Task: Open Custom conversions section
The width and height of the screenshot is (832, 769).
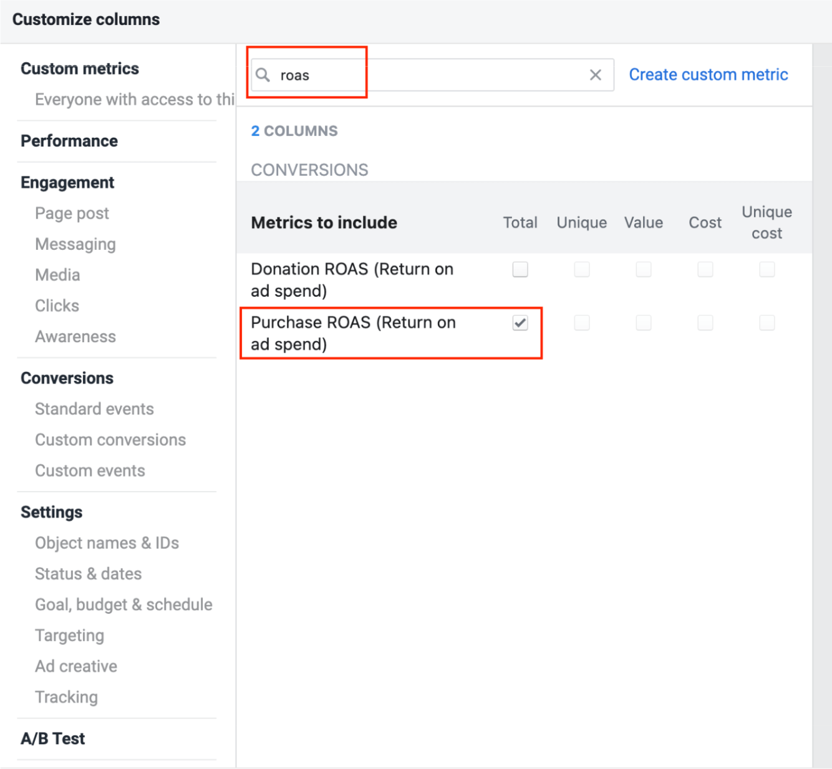Action: tap(110, 440)
